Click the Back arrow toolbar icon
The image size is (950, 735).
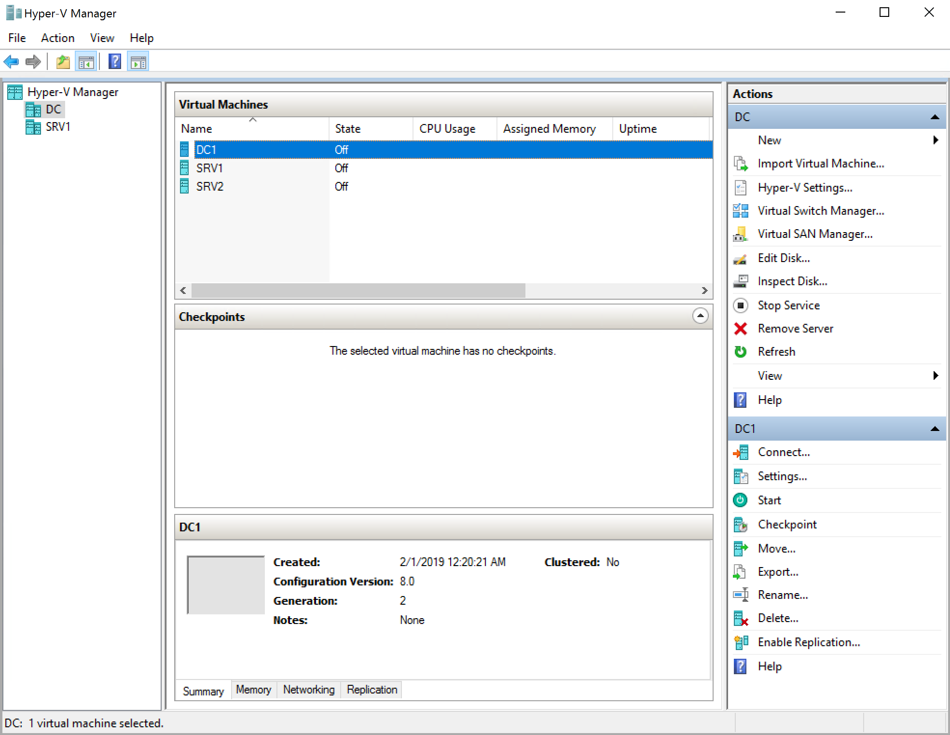11,62
